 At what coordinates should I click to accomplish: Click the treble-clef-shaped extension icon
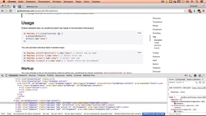194,11
